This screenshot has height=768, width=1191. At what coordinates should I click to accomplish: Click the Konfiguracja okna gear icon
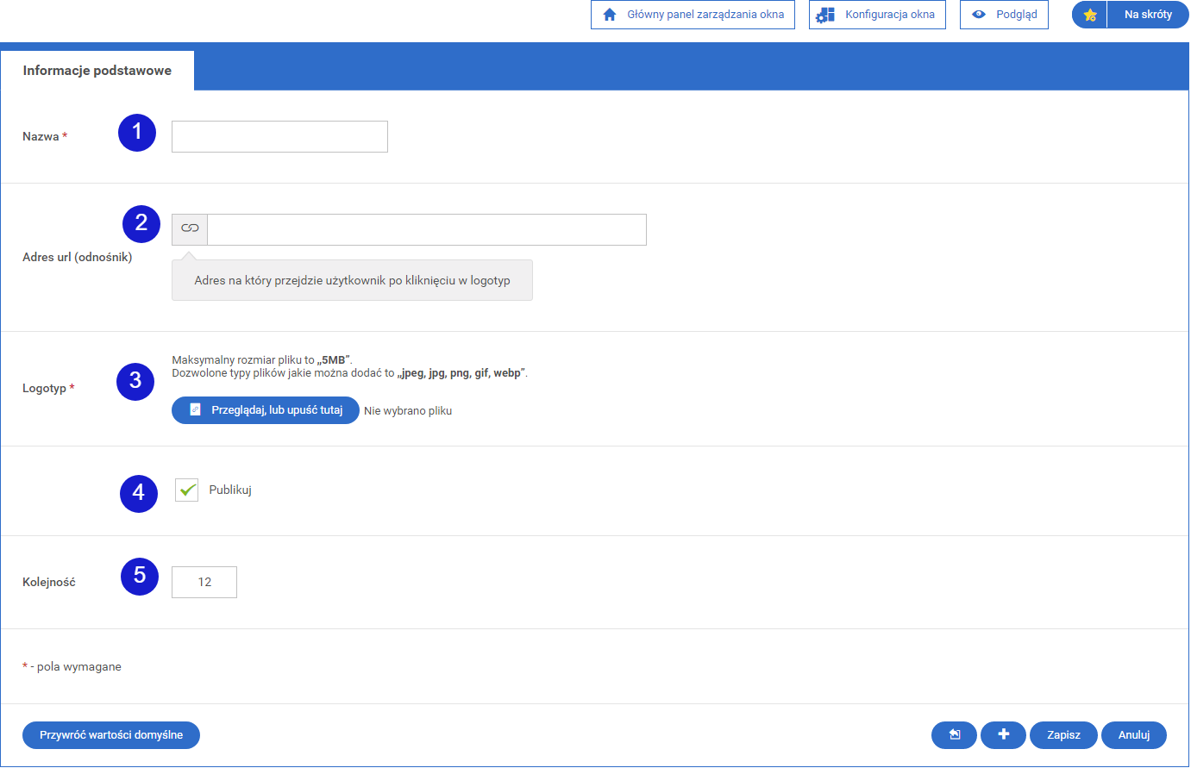[x=825, y=15]
